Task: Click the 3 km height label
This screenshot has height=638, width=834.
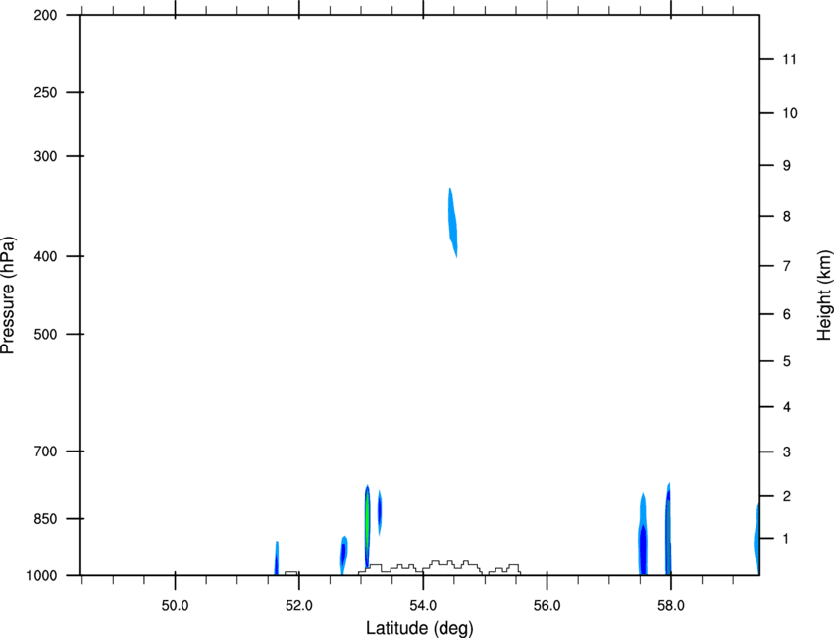Action: pos(786,452)
